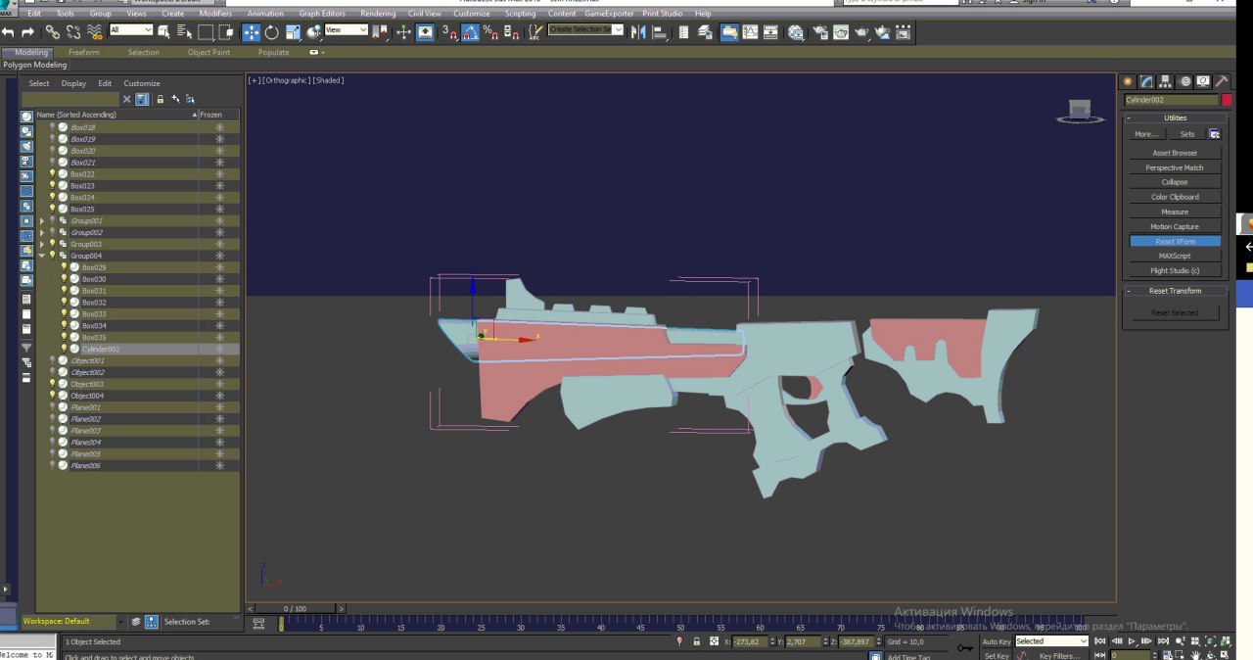This screenshot has width=1253, height=660.
Task: Click the Undo arrow icon
Action: (8, 32)
